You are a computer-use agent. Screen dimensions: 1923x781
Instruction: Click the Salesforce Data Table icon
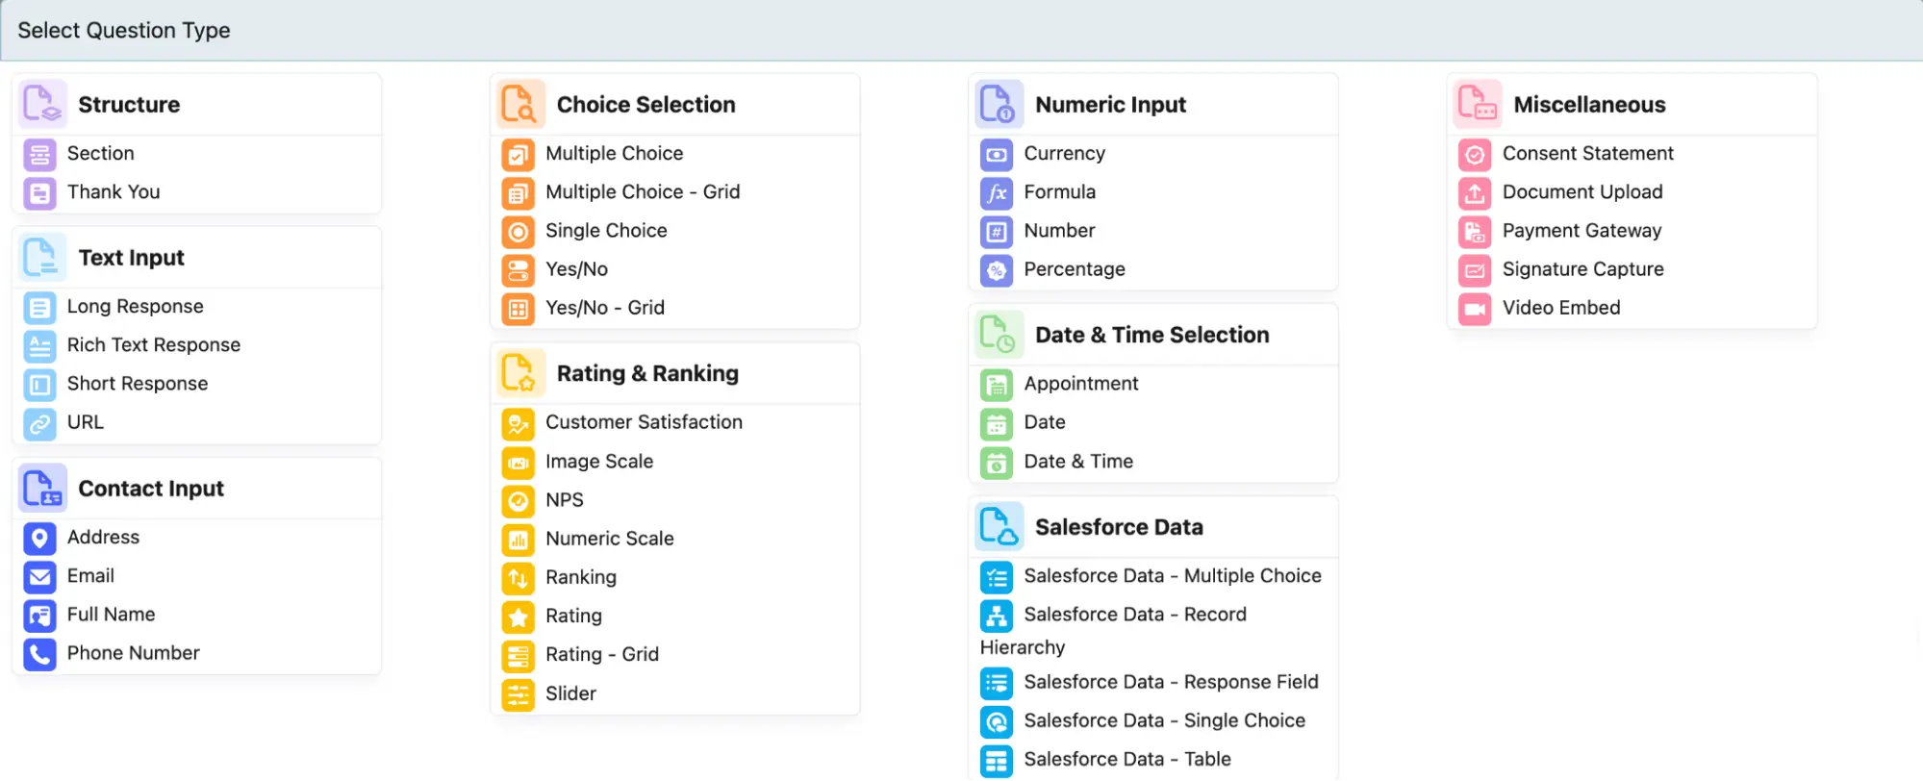[x=997, y=760]
